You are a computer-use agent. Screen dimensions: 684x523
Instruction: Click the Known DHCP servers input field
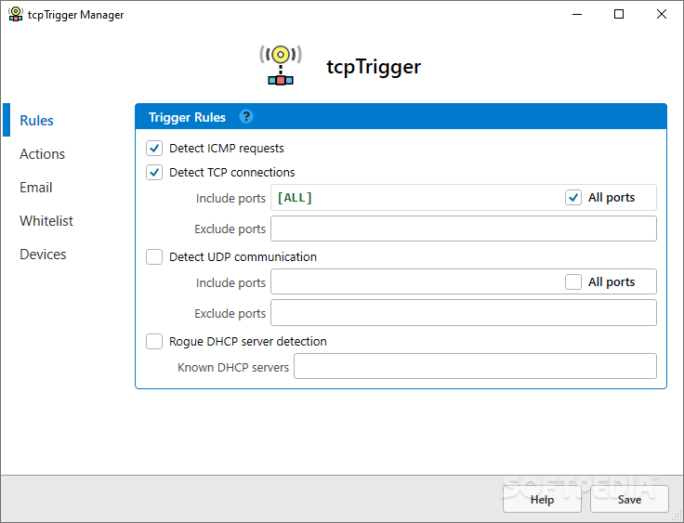point(475,366)
